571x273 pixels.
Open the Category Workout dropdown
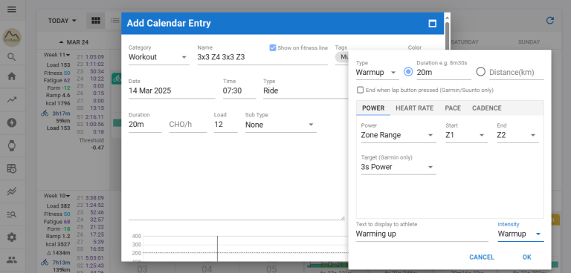[159, 57]
